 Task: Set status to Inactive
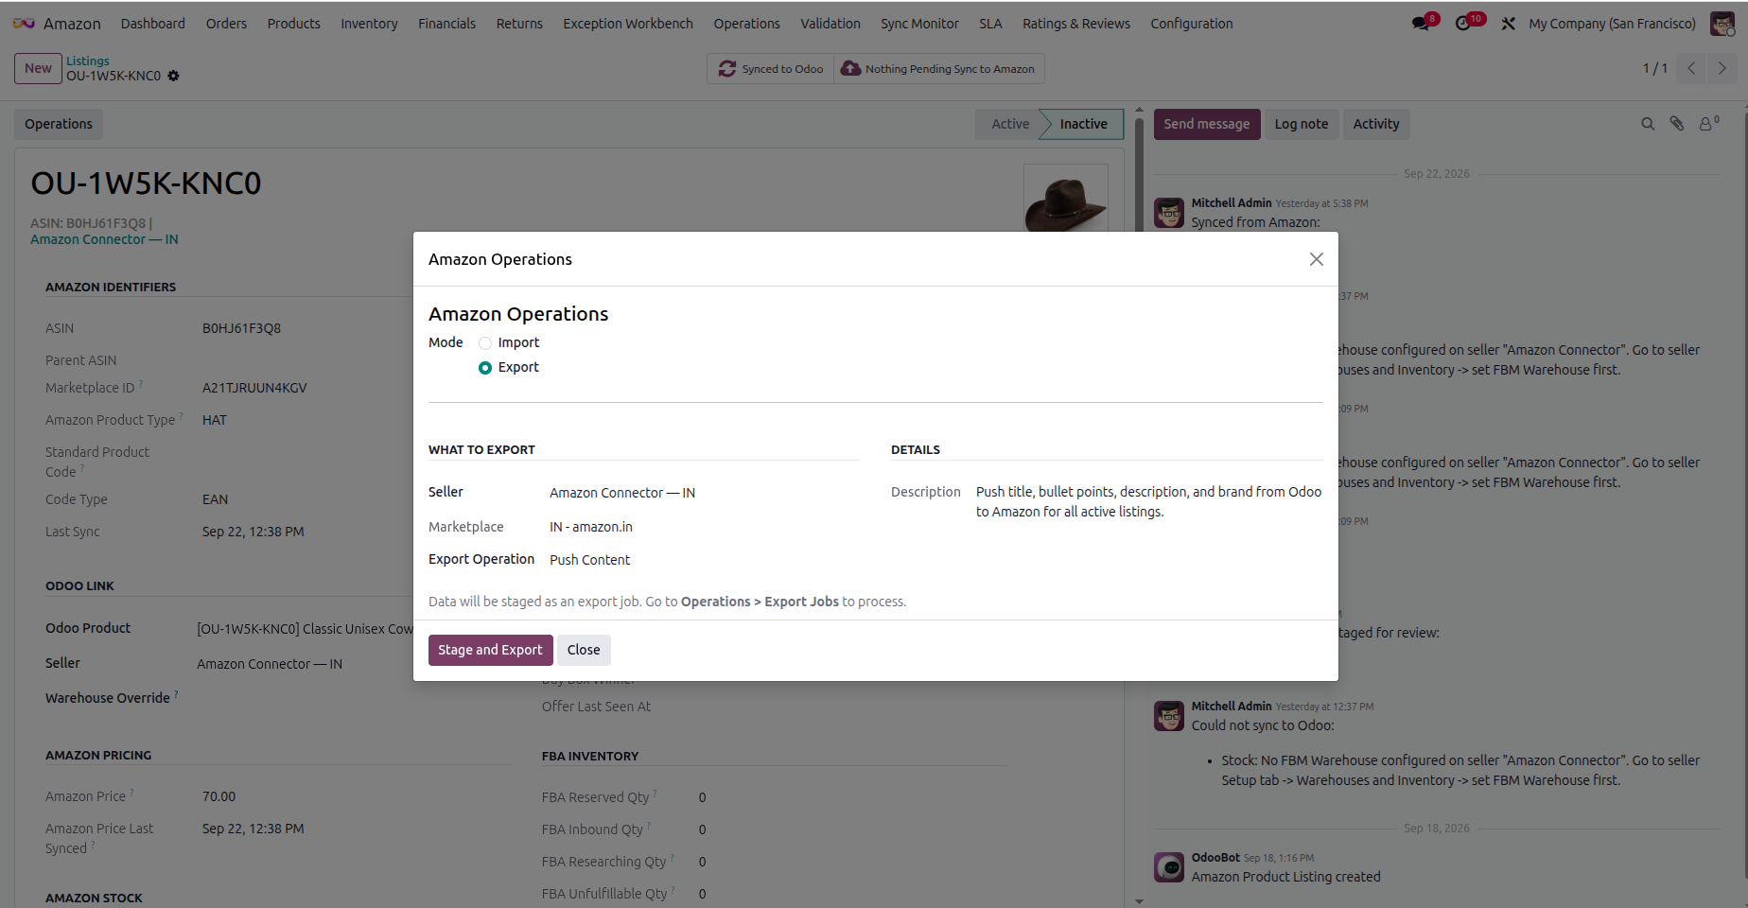tap(1083, 124)
